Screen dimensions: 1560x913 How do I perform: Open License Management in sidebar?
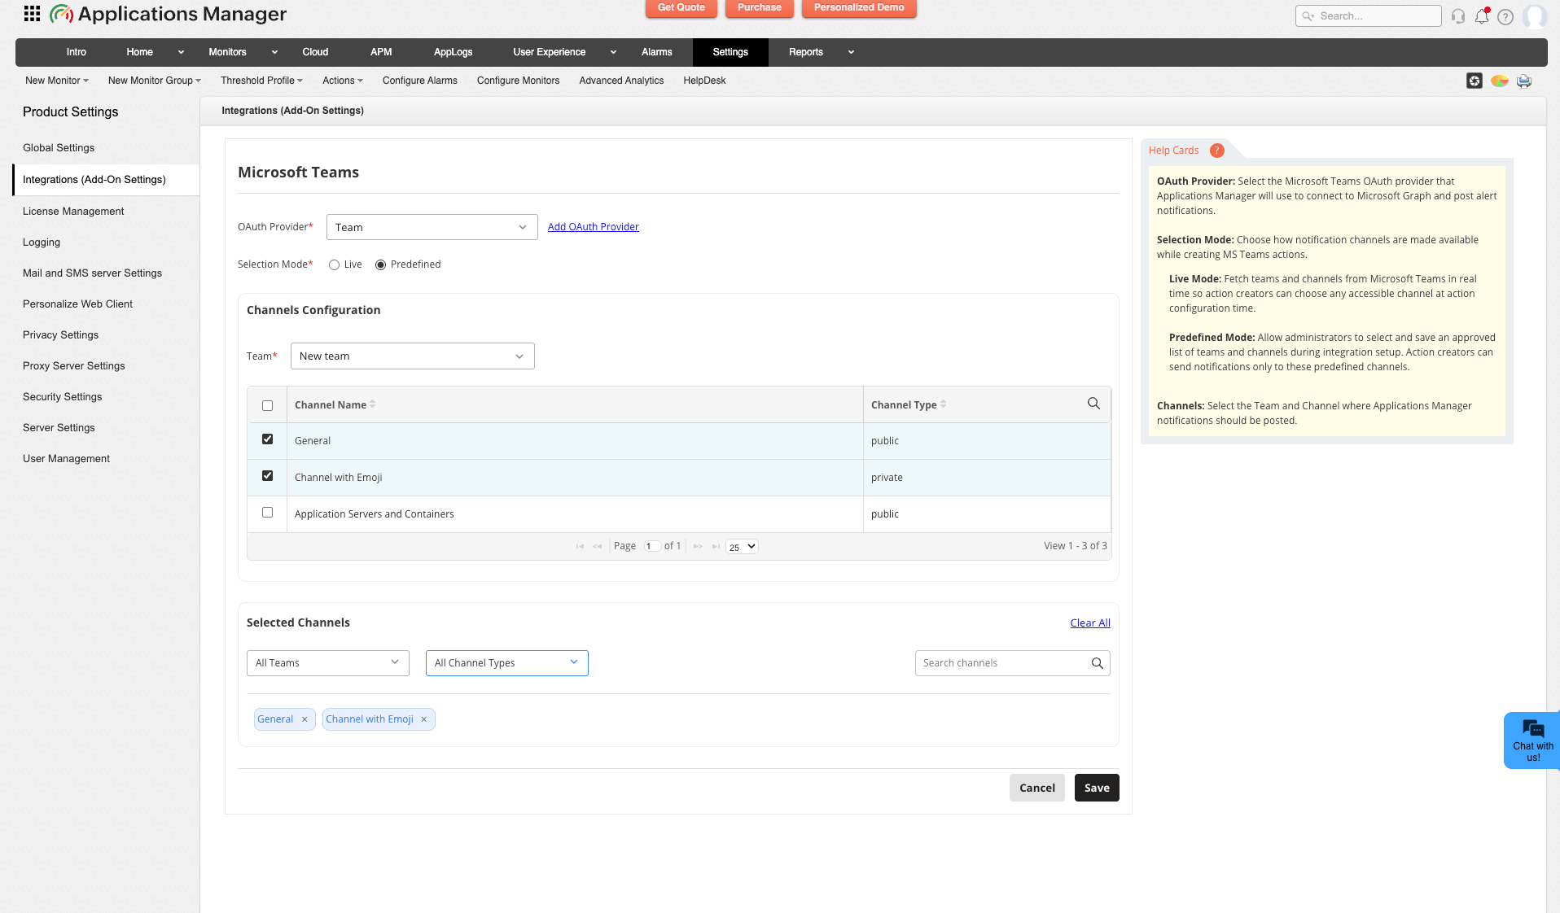coord(73,212)
